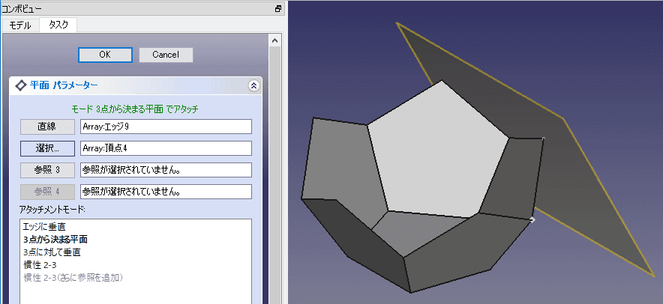
Task: Click the 参照 4 empty reference field
Action: pos(166,192)
